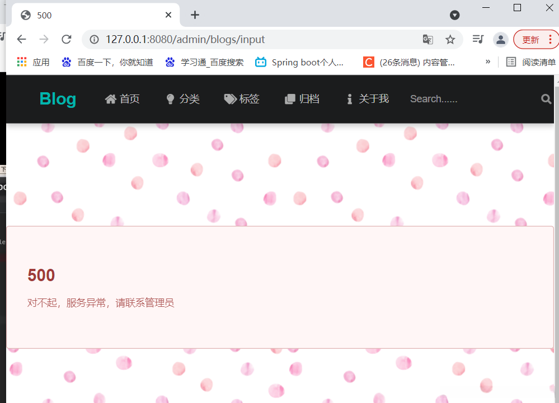Click the media control icon near address bar
This screenshot has height=403, width=559.
coord(477,39)
